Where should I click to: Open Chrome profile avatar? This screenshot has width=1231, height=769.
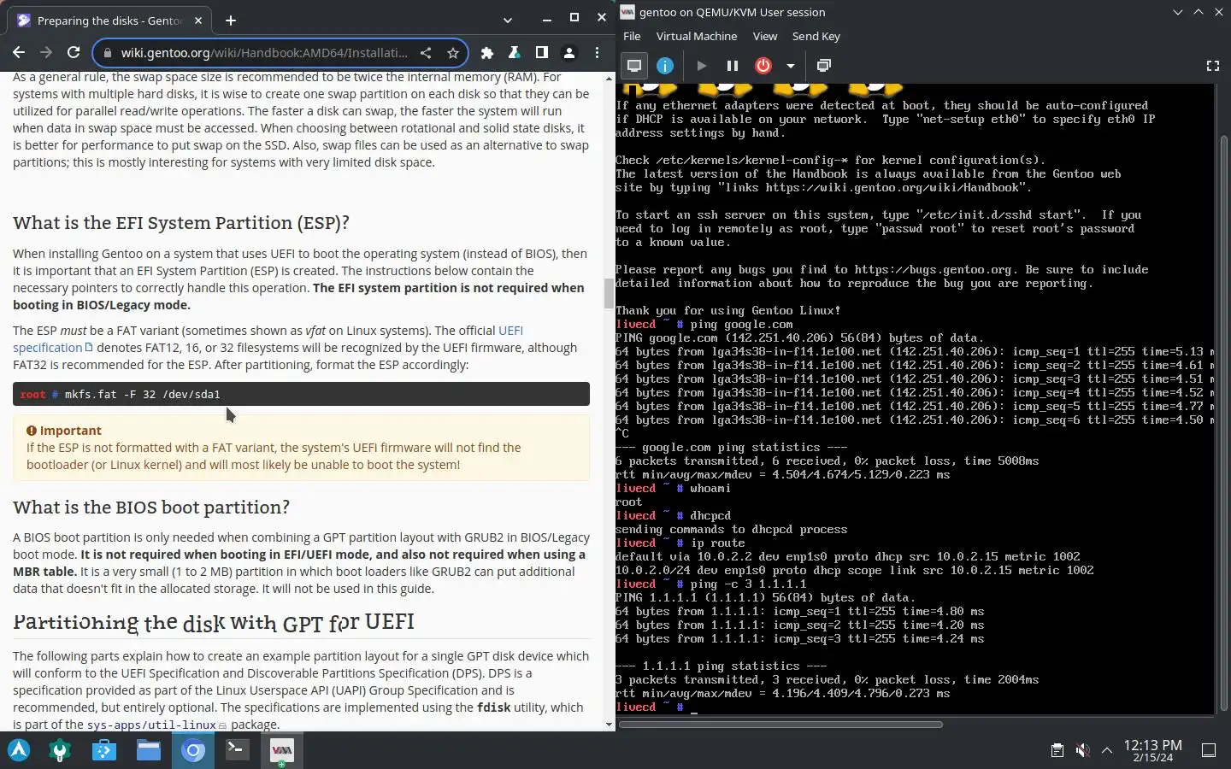click(569, 53)
